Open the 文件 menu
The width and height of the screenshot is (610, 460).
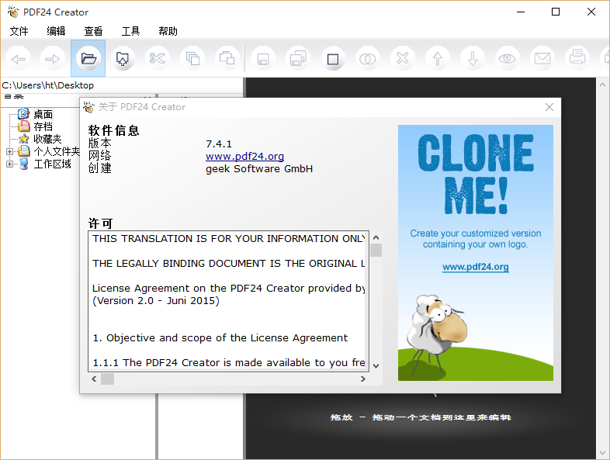click(x=19, y=31)
